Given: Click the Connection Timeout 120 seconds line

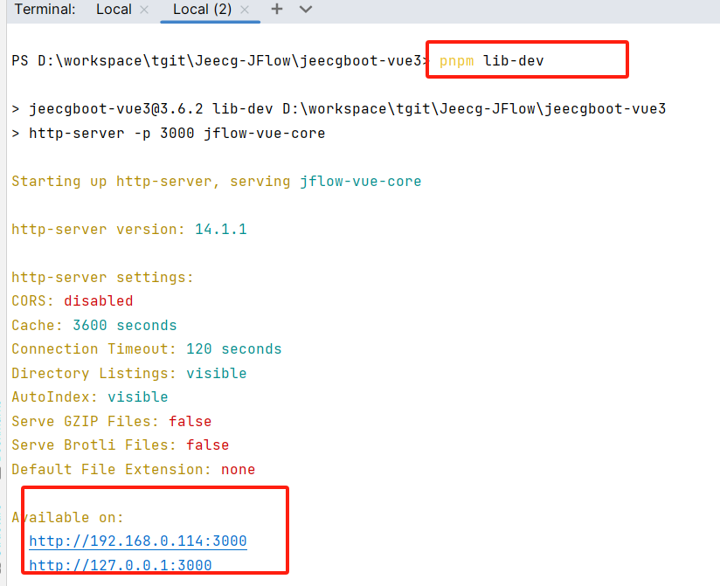Looking at the screenshot, I should pos(146,349).
